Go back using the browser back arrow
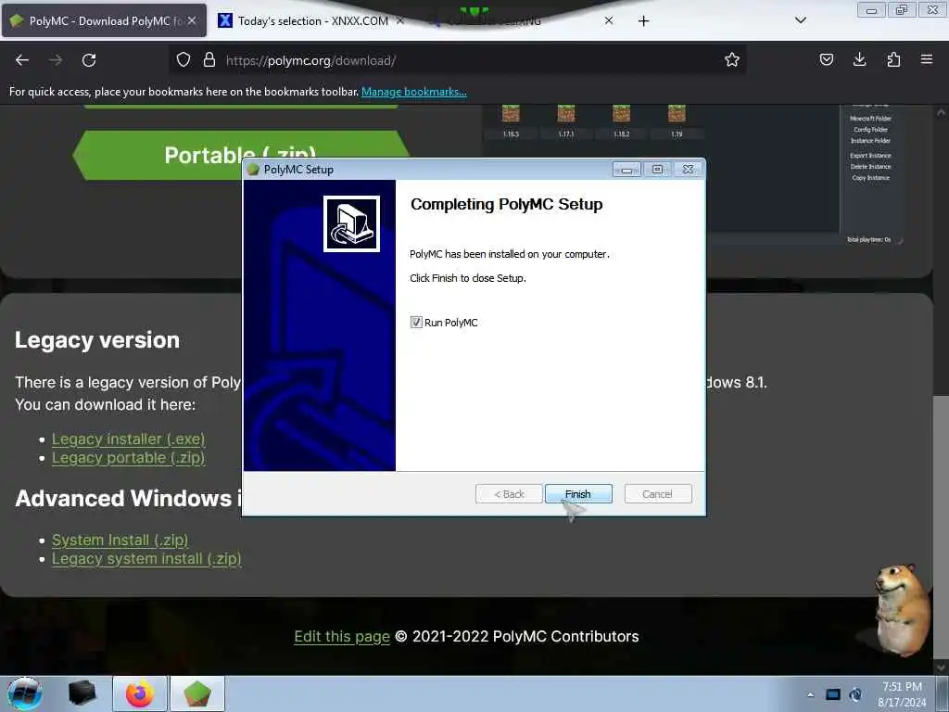 click(x=22, y=60)
